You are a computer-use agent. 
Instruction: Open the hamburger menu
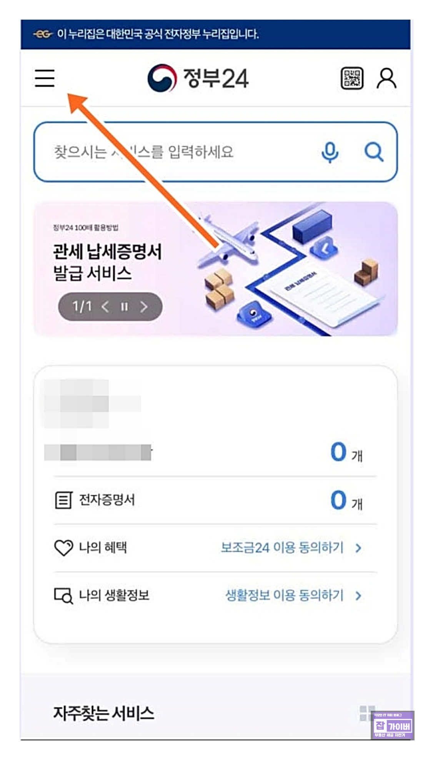(x=45, y=78)
